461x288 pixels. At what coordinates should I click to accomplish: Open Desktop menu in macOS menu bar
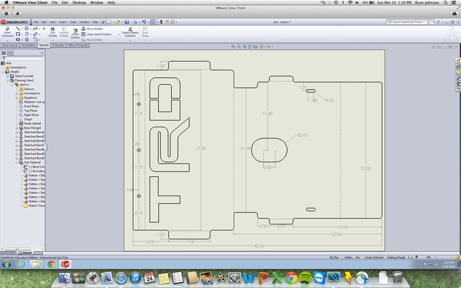point(79,3)
